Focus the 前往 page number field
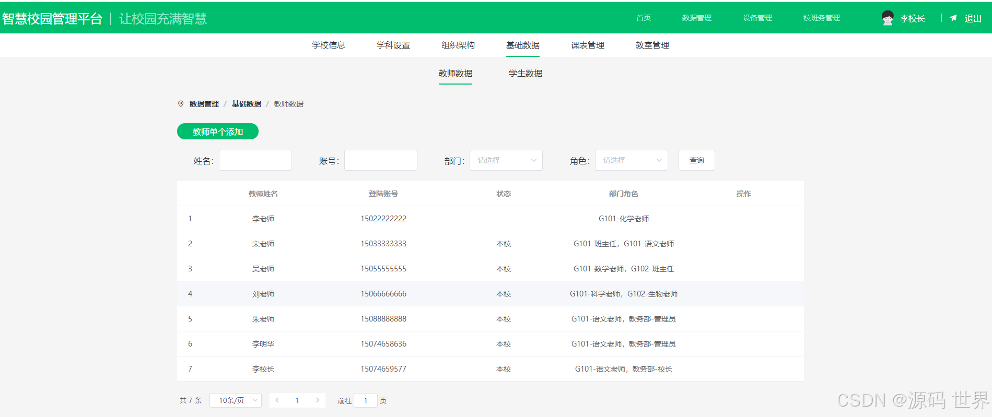992x417 pixels. (x=366, y=400)
